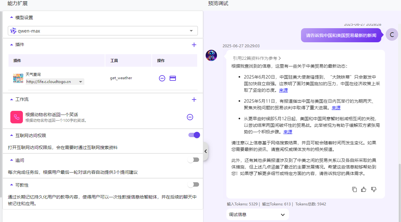Click the qwen-max model logo icon
Screen dimensions: 401x222
click(13, 31)
